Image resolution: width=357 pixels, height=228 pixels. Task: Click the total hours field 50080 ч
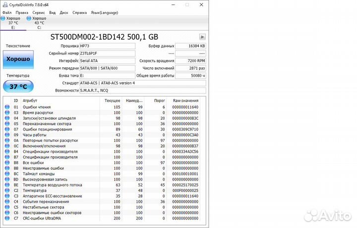pos(190,76)
